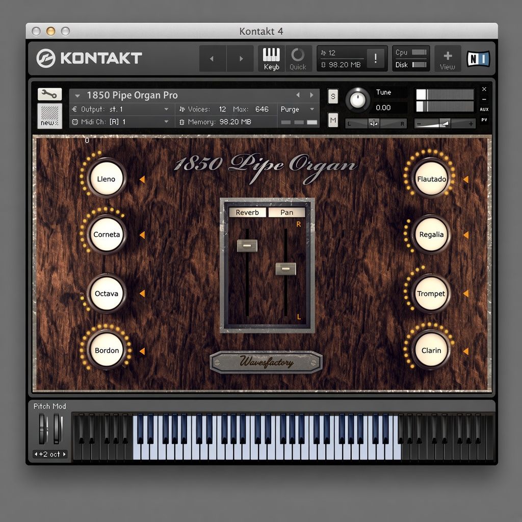Select next preset arrow in instrument header

(311, 95)
